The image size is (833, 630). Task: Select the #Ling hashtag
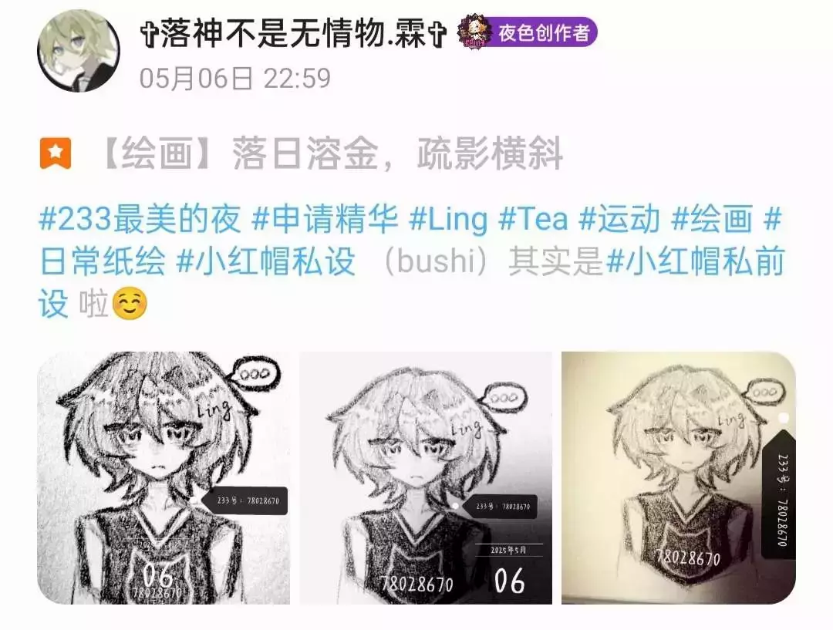point(448,219)
